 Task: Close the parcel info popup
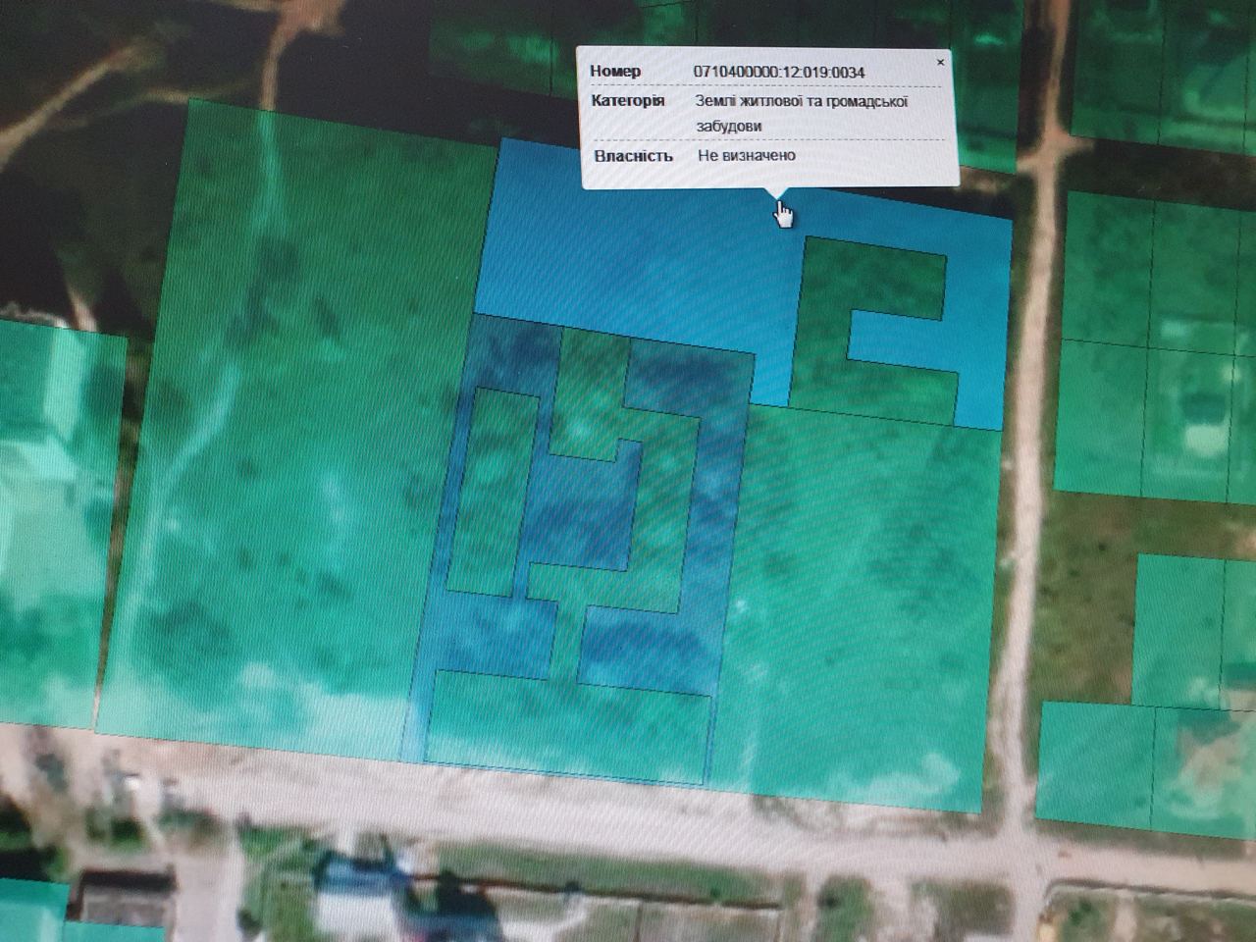pos(940,62)
